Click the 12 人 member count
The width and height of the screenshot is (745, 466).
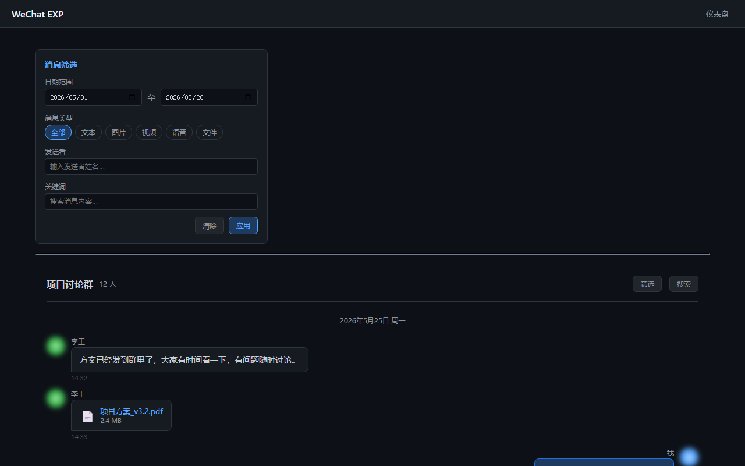(x=108, y=284)
